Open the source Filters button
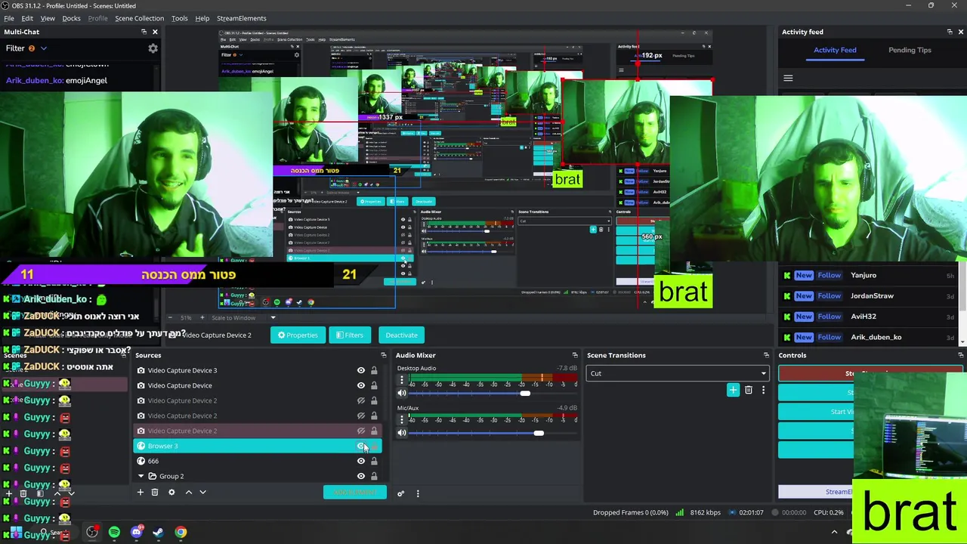The height and width of the screenshot is (544, 967). pos(350,335)
